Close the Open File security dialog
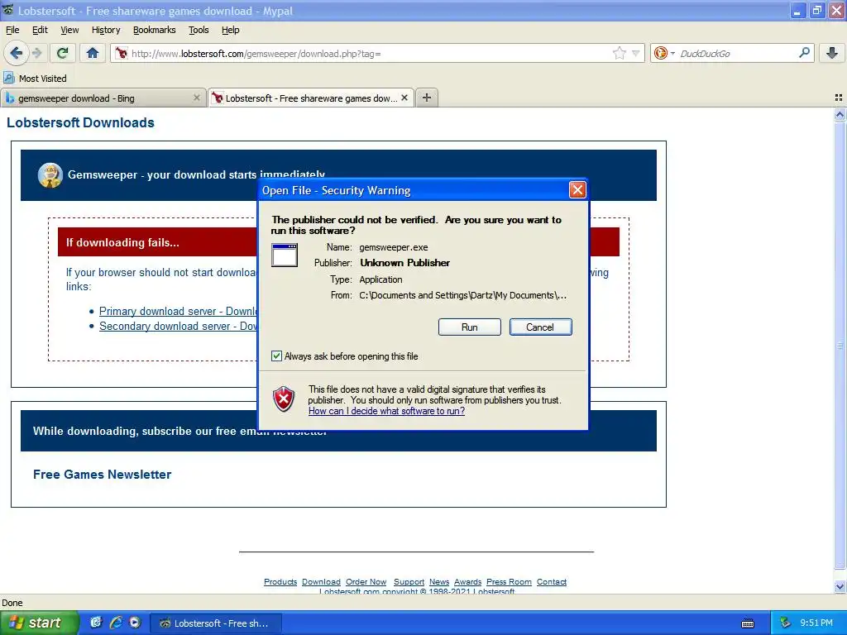847x635 pixels. [577, 189]
